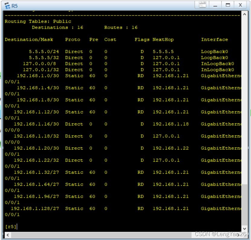251x240 pixels.
Task: Click destination 5.5.5.5/32
Action: (44, 58)
